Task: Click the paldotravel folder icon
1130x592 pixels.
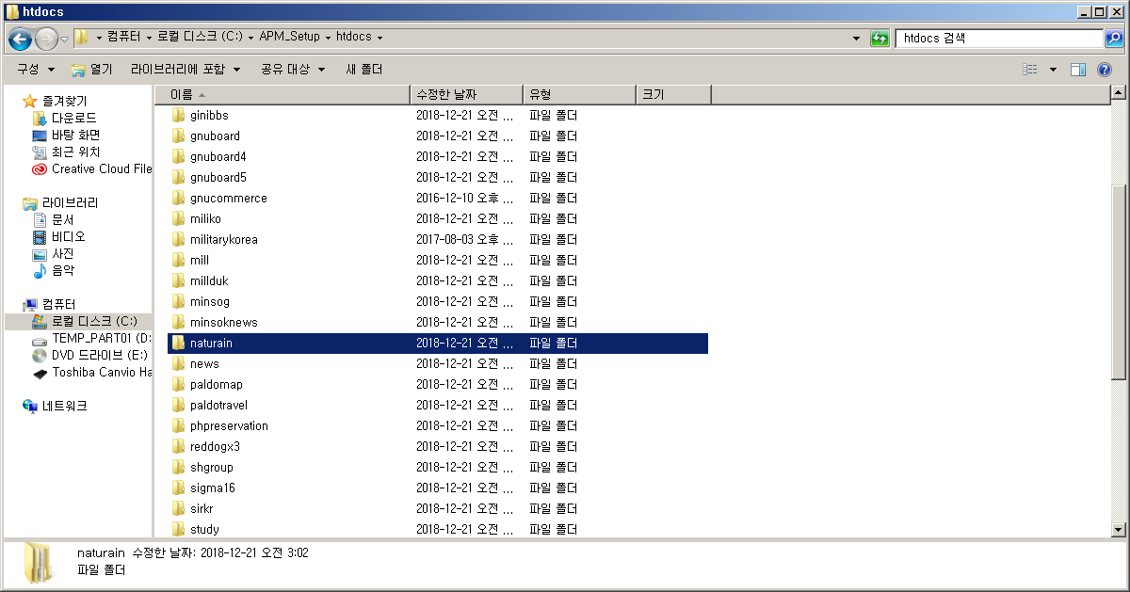Action: coord(178,405)
